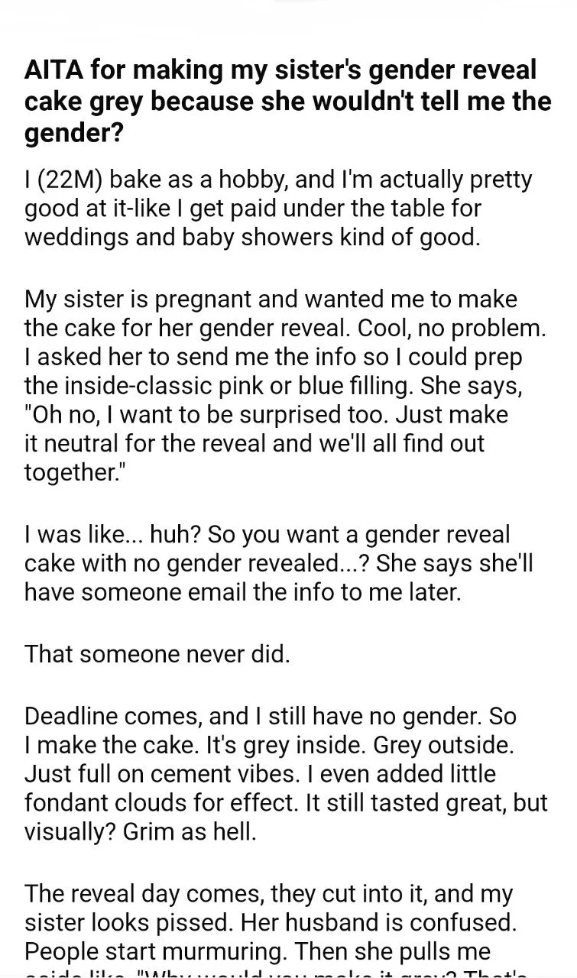Image resolution: width=577 pixels, height=978 pixels.
Task: Tap the line 'have someone email the info to me later.'
Action: click(243, 591)
